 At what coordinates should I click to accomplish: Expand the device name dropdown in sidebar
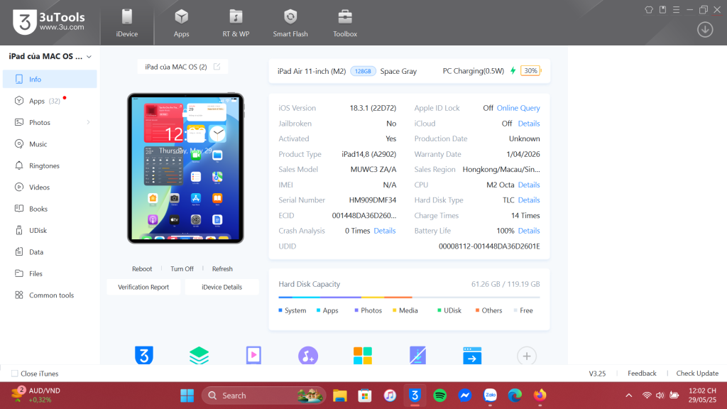pos(89,57)
